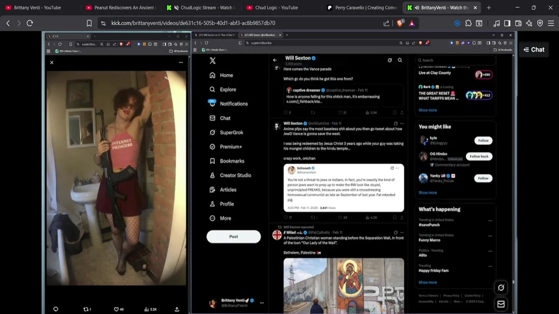Viewport: 559px width, 314px height.
Task: Click Show more under You might like
Action: tap(428, 192)
